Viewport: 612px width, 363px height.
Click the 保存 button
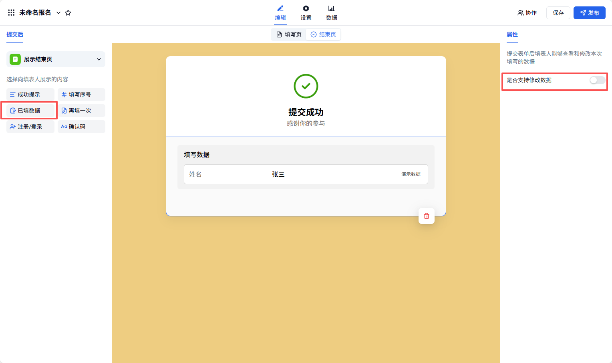tap(558, 13)
